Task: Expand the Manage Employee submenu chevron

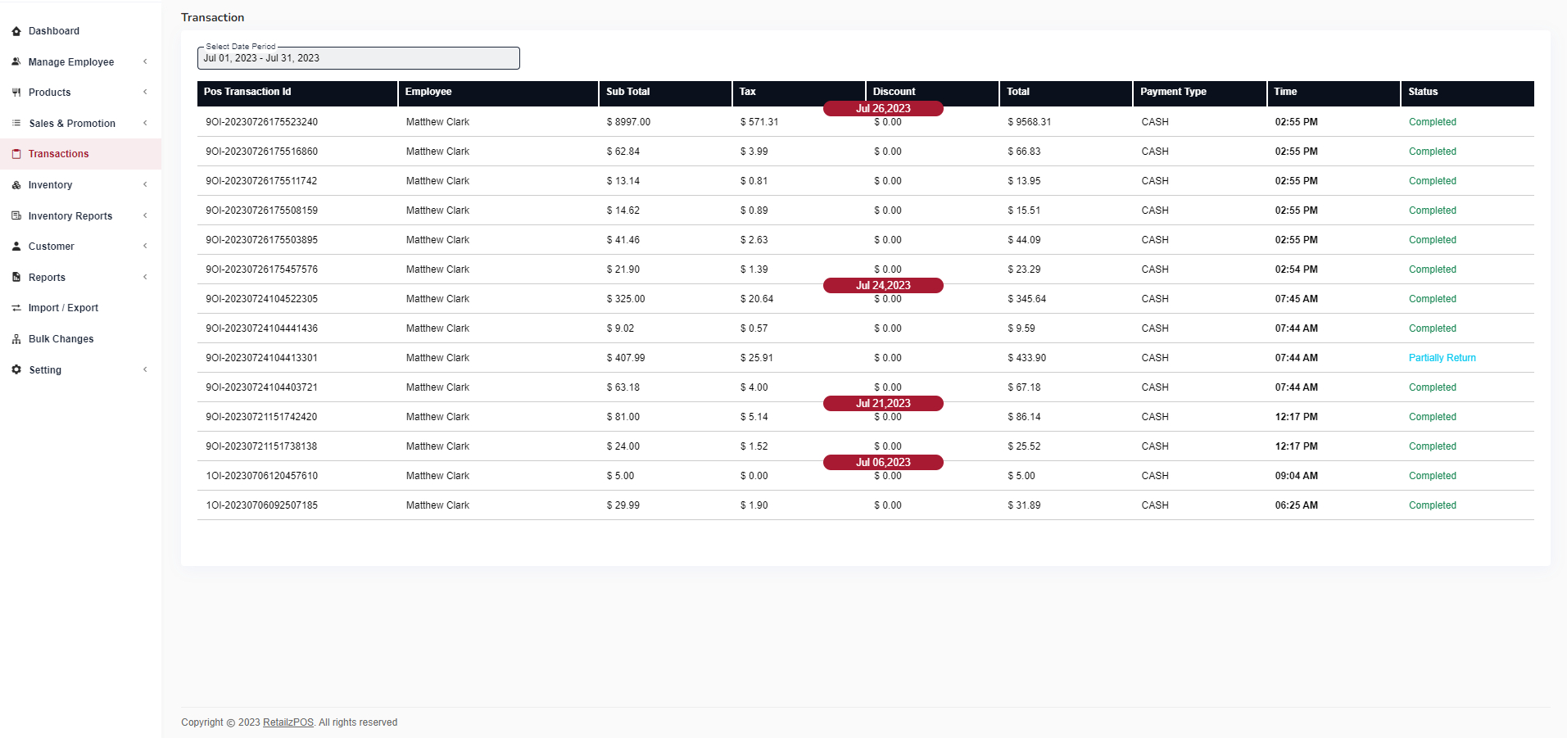Action: pyautogui.click(x=145, y=61)
